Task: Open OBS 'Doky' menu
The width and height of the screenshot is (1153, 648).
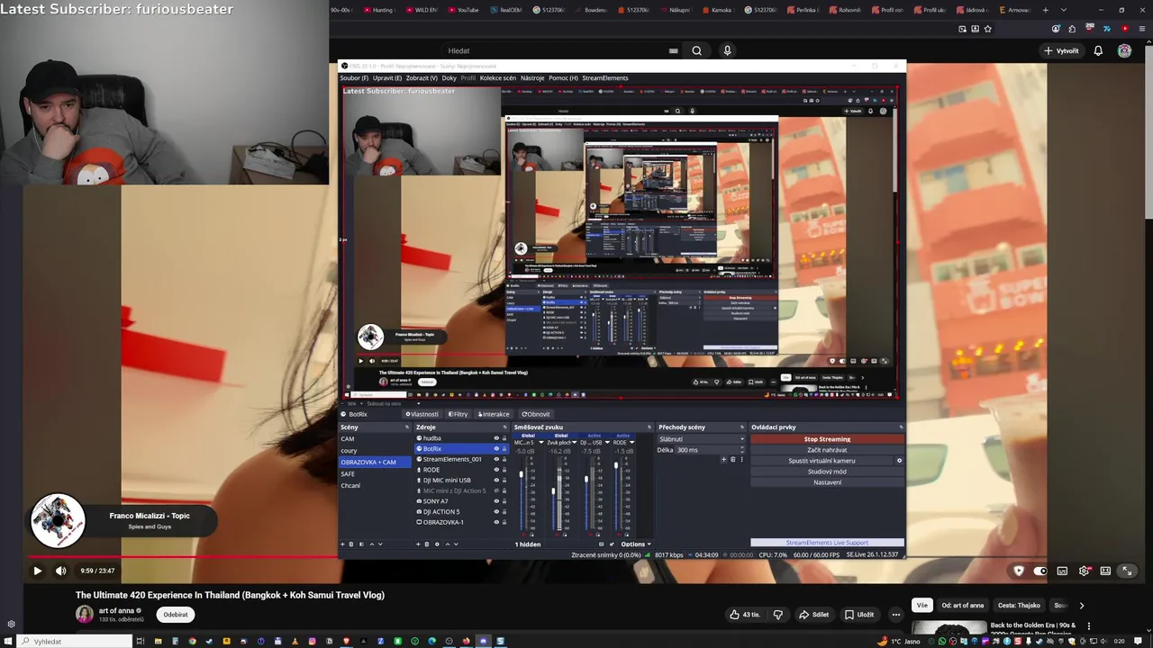Action: tap(449, 78)
